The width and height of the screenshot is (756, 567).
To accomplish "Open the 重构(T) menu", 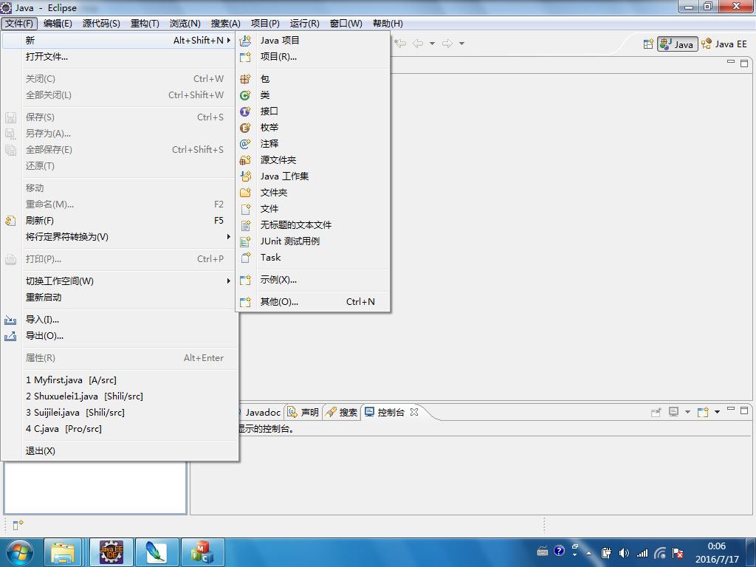I will pyautogui.click(x=145, y=24).
